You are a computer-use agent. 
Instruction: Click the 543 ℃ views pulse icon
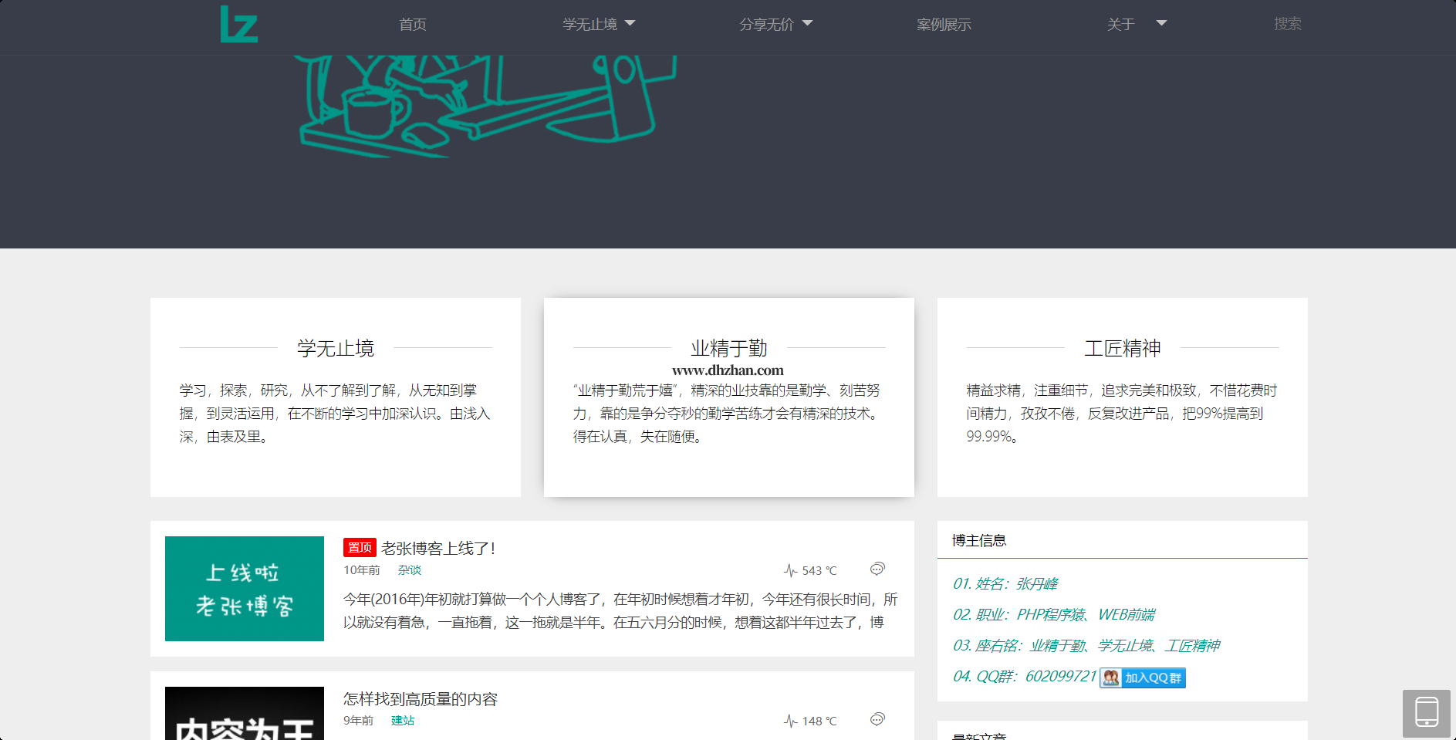[x=790, y=570]
